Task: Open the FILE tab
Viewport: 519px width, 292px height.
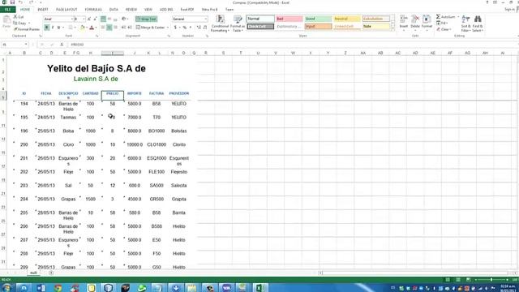Action: (7, 10)
